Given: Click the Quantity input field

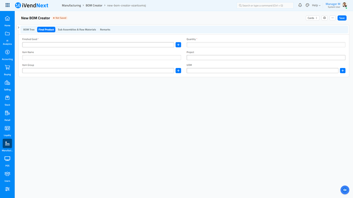Looking at the screenshot, I should click(266, 45).
